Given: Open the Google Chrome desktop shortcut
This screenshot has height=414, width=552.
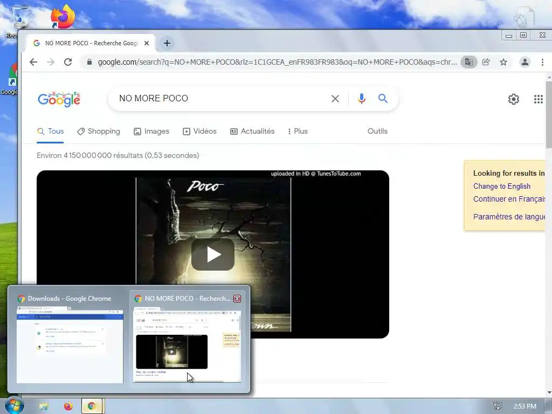Looking at the screenshot, I should coord(10,79).
